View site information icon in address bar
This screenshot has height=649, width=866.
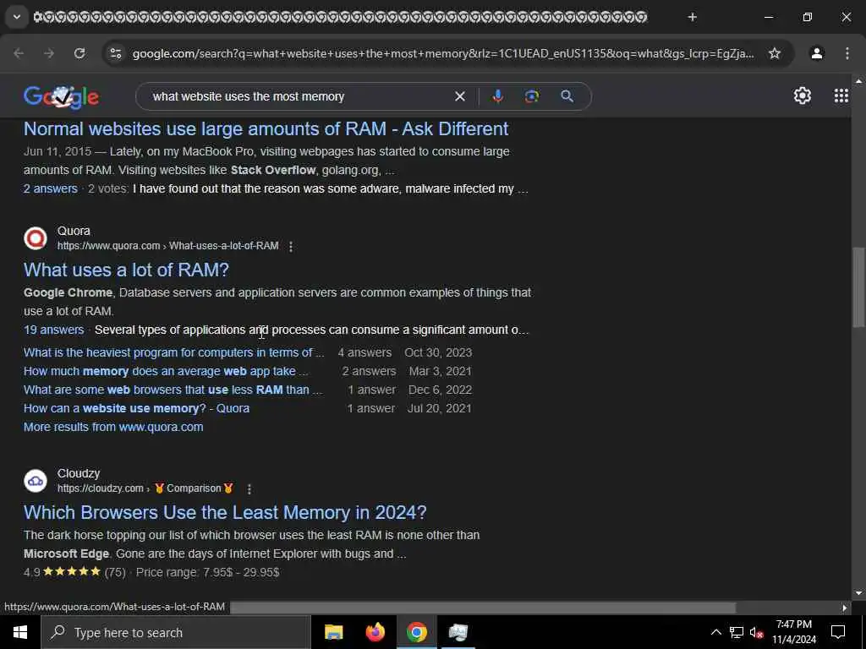(115, 53)
